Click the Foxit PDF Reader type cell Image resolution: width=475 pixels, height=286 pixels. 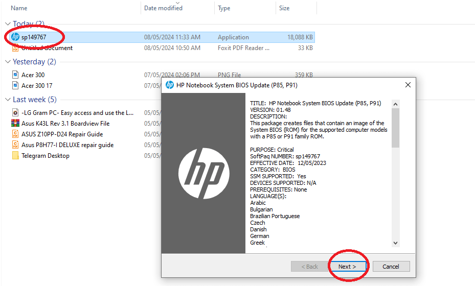(x=243, y=48)
